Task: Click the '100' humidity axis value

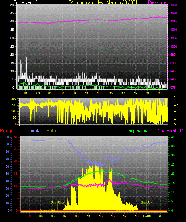Action: tap(6, 137)
